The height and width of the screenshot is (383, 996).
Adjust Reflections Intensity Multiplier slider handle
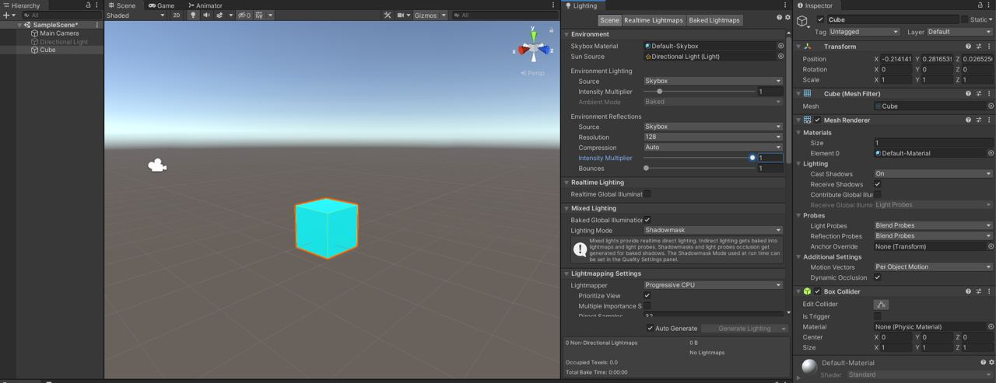pyautogui.click(x=752, y=158)
